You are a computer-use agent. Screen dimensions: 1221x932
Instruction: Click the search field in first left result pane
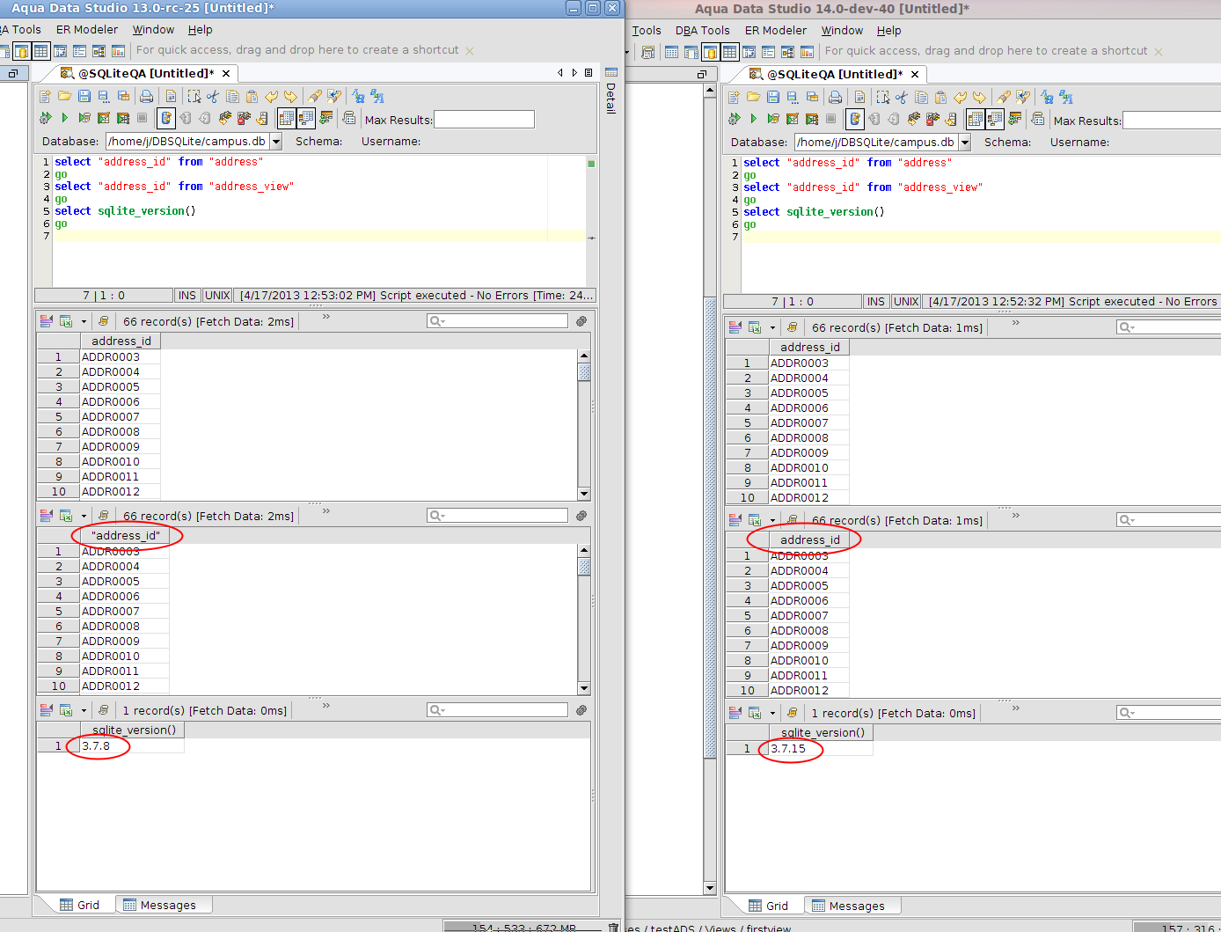[497, 321]
